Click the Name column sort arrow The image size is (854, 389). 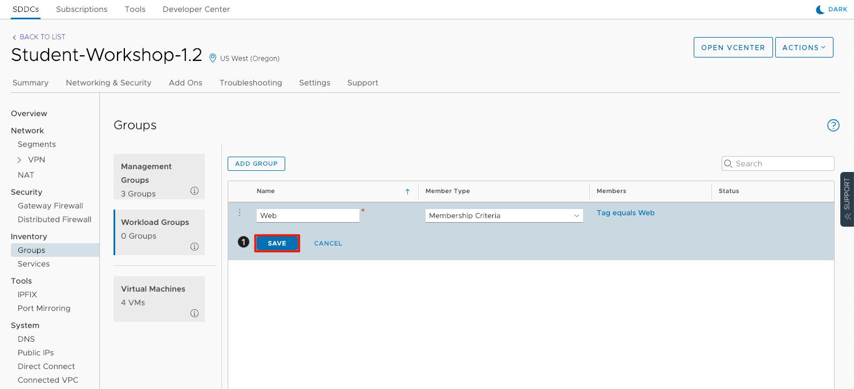pos(407,191)
